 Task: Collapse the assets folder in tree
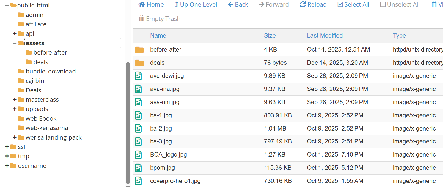tap(15, 43)
